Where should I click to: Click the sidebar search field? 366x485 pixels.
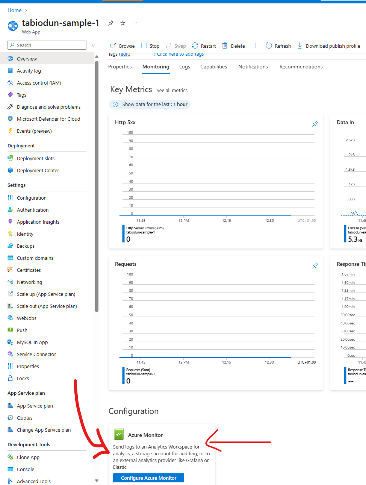(47, 45)
